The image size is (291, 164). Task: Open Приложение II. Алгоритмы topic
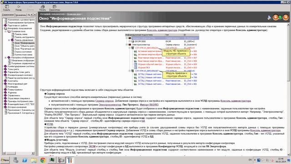pyautogui.click(x=21, y=113)
